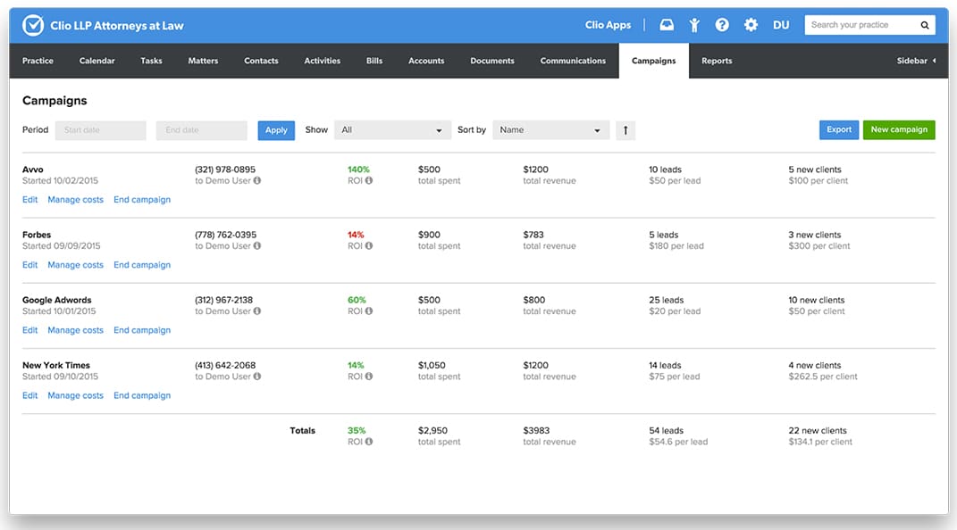
Task: Click ROI info icon in New York Times row
Action: point(369,376)
